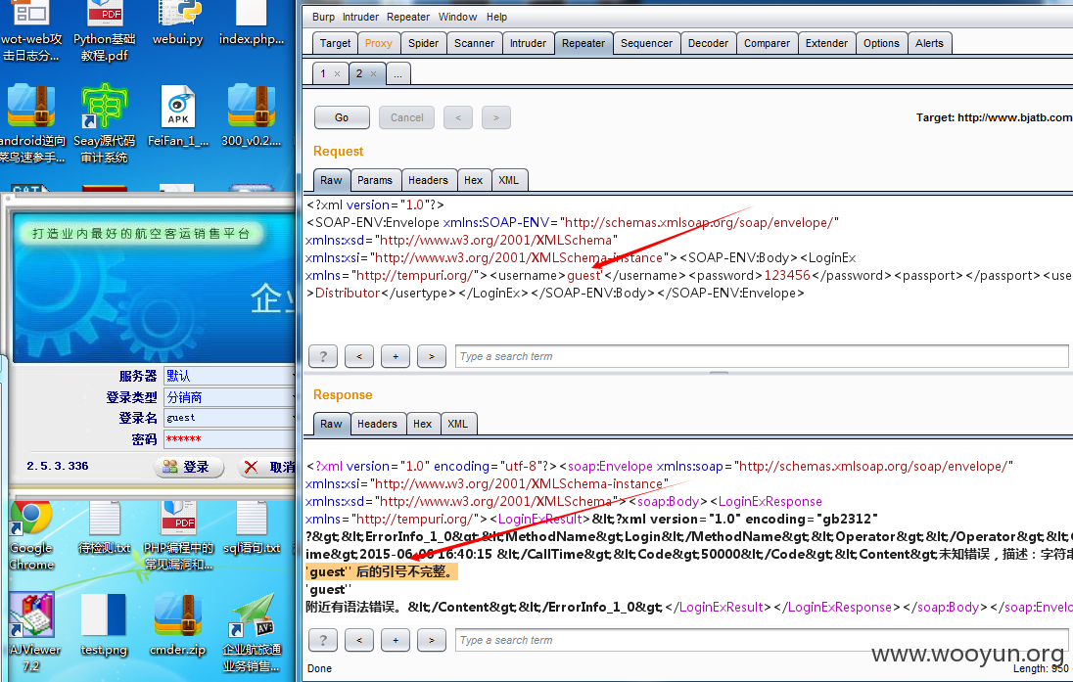Image resolution: width=1073 pixels, height=682 pixels.
Task: Switch to the Alerts tab
Action: click(929, 43)
